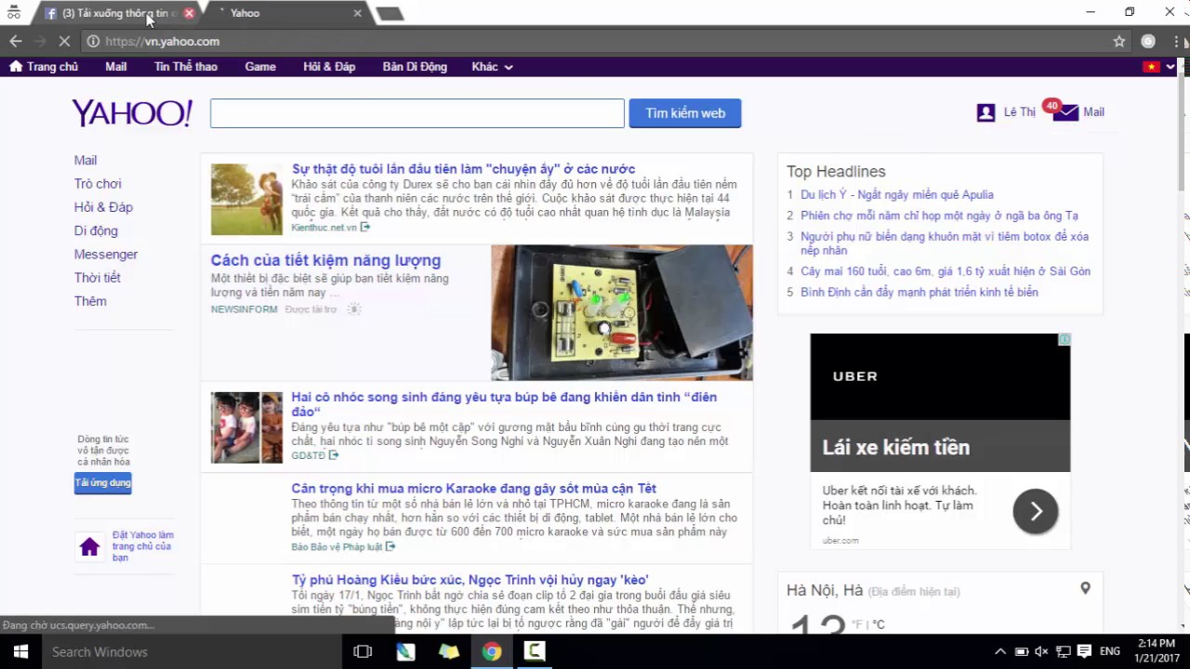This screenshot has width=1190, height=669.
Task: Open the sticky notes taskbar icon
Action: pos(449,651)
